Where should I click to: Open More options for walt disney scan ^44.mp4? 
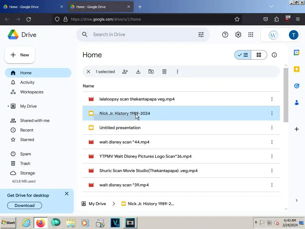pos(272,142)
